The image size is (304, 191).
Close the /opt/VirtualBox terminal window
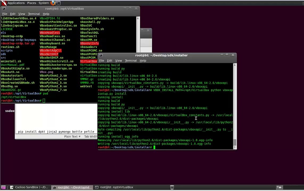(136, 8)
